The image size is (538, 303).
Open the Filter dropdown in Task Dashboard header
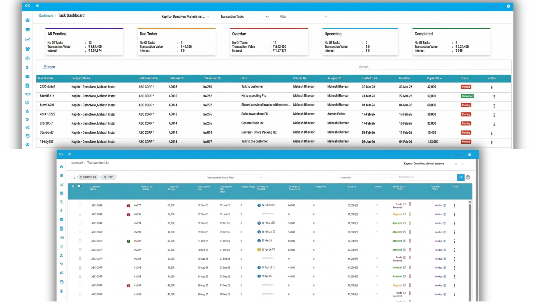click(x=303, y=17)
